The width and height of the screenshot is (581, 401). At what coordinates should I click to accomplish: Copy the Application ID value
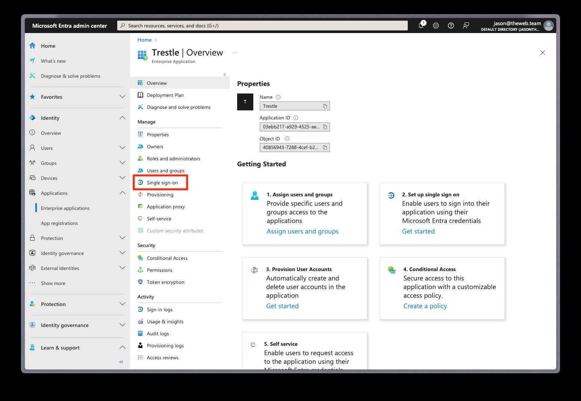click(325, 127)
